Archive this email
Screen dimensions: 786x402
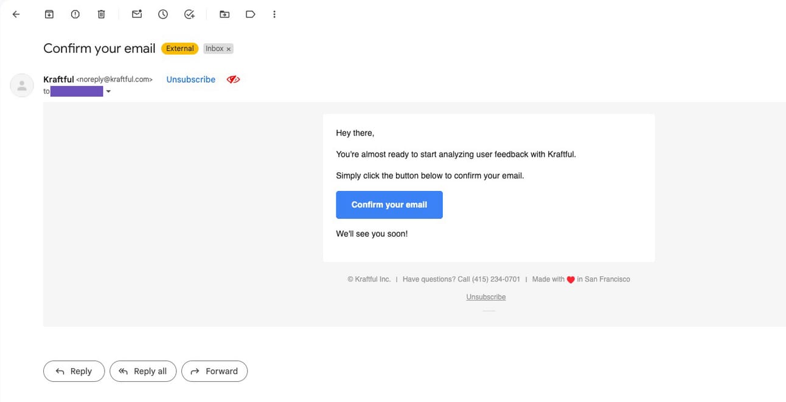coord(49,14)
